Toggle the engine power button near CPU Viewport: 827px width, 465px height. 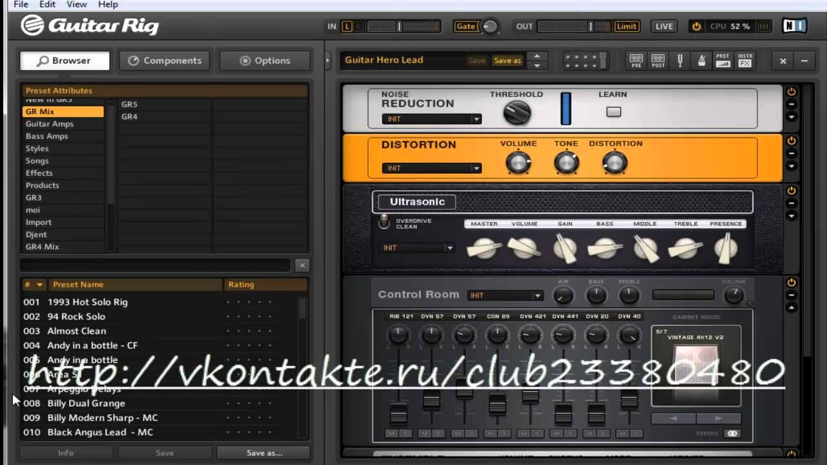696,26
